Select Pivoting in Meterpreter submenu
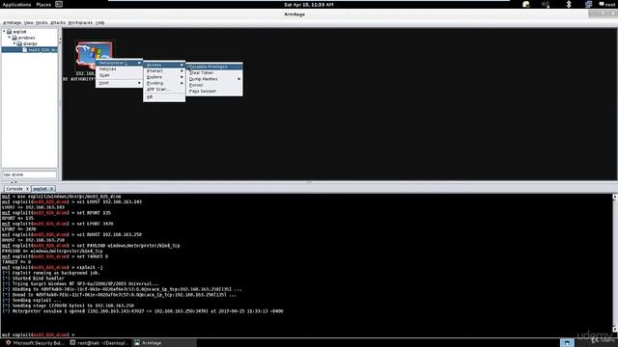The height and width of the screenshot is (347, 618). [x=164, y=83]
